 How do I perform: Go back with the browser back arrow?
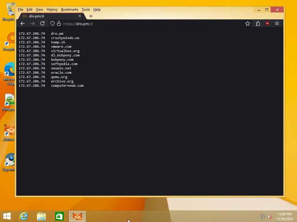click(23, 24)
